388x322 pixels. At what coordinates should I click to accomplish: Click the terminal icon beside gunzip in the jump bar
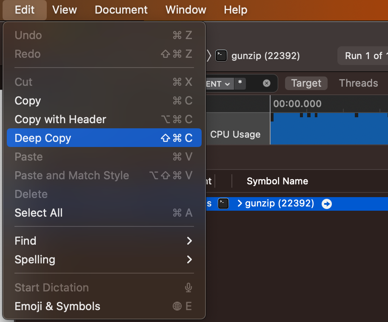[x=221, y=56]
